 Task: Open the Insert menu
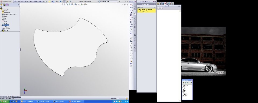pos(26,2)
